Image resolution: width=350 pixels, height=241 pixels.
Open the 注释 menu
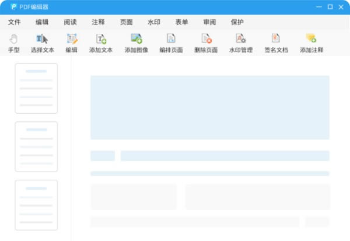[98, 22]
